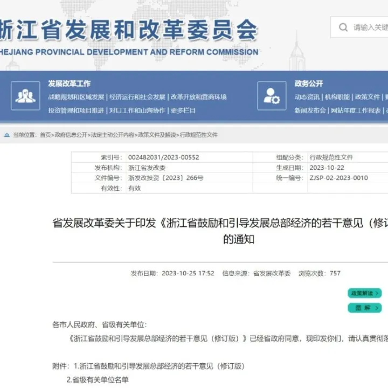The image size is (388, 388).
Task: Click the info source 省发展改革委
Action: (272, 273)
